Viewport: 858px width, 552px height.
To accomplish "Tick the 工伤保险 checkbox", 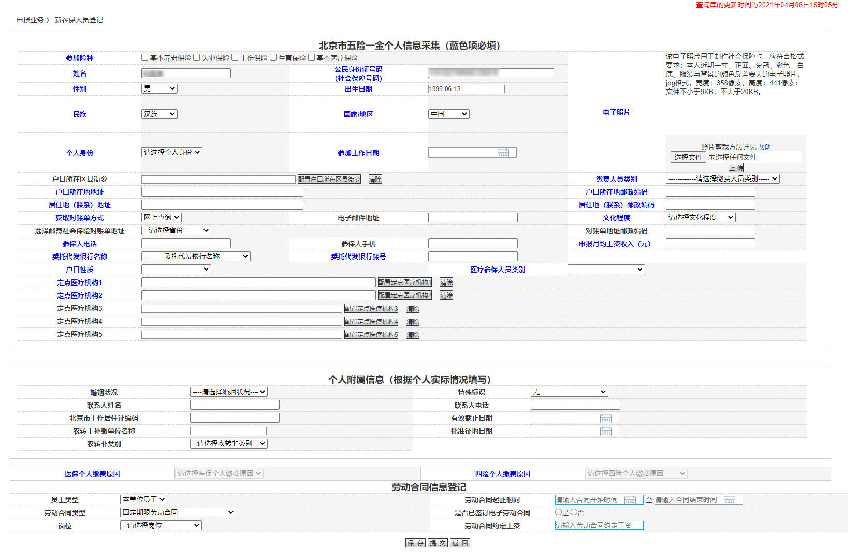I will (235, 57).
